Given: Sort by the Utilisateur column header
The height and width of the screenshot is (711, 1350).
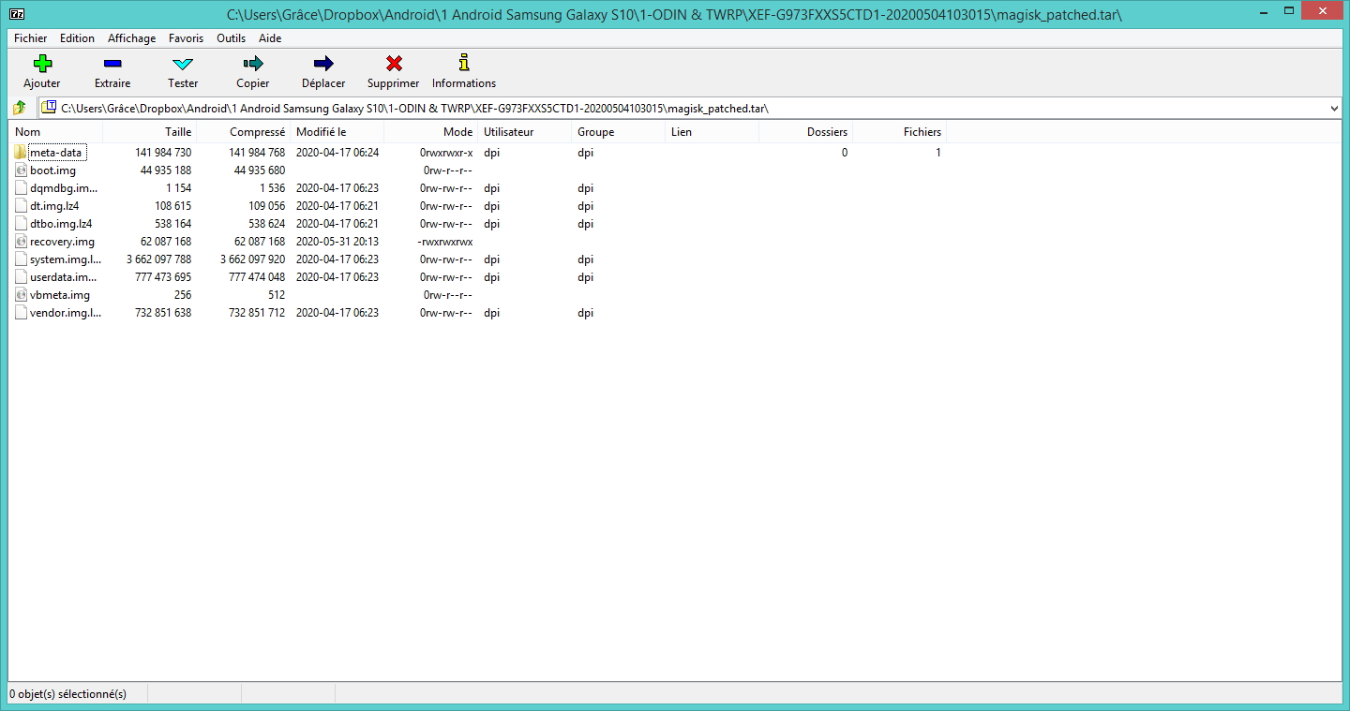Looking at the screenshot, I should (x=525, y=132).
